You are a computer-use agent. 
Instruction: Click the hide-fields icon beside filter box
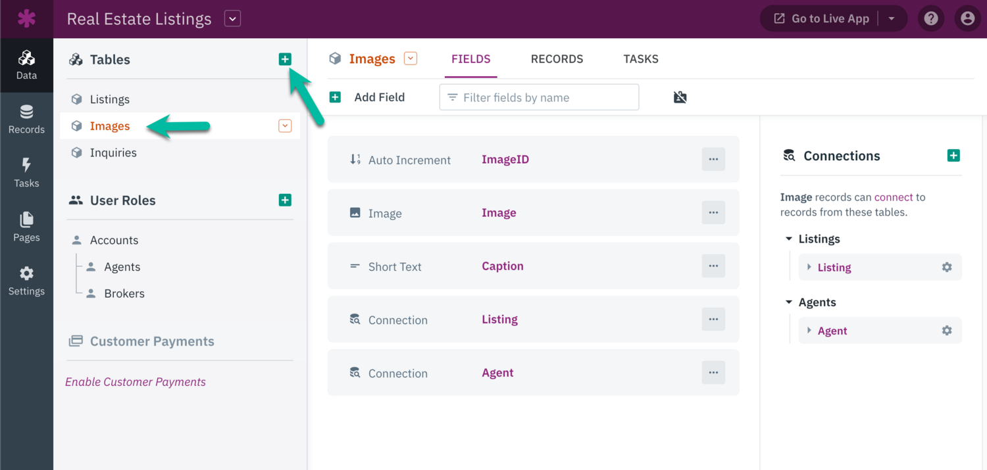point(680,97)
